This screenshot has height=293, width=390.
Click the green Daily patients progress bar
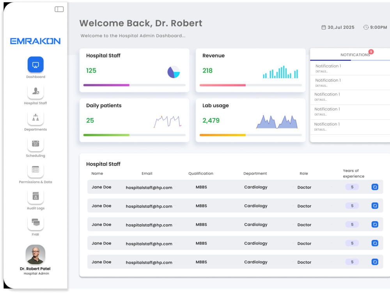[x=106, y=135]
